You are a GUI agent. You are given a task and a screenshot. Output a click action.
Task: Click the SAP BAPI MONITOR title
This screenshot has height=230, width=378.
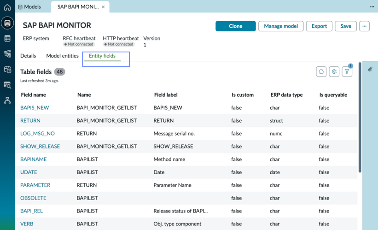click(57, 25)
